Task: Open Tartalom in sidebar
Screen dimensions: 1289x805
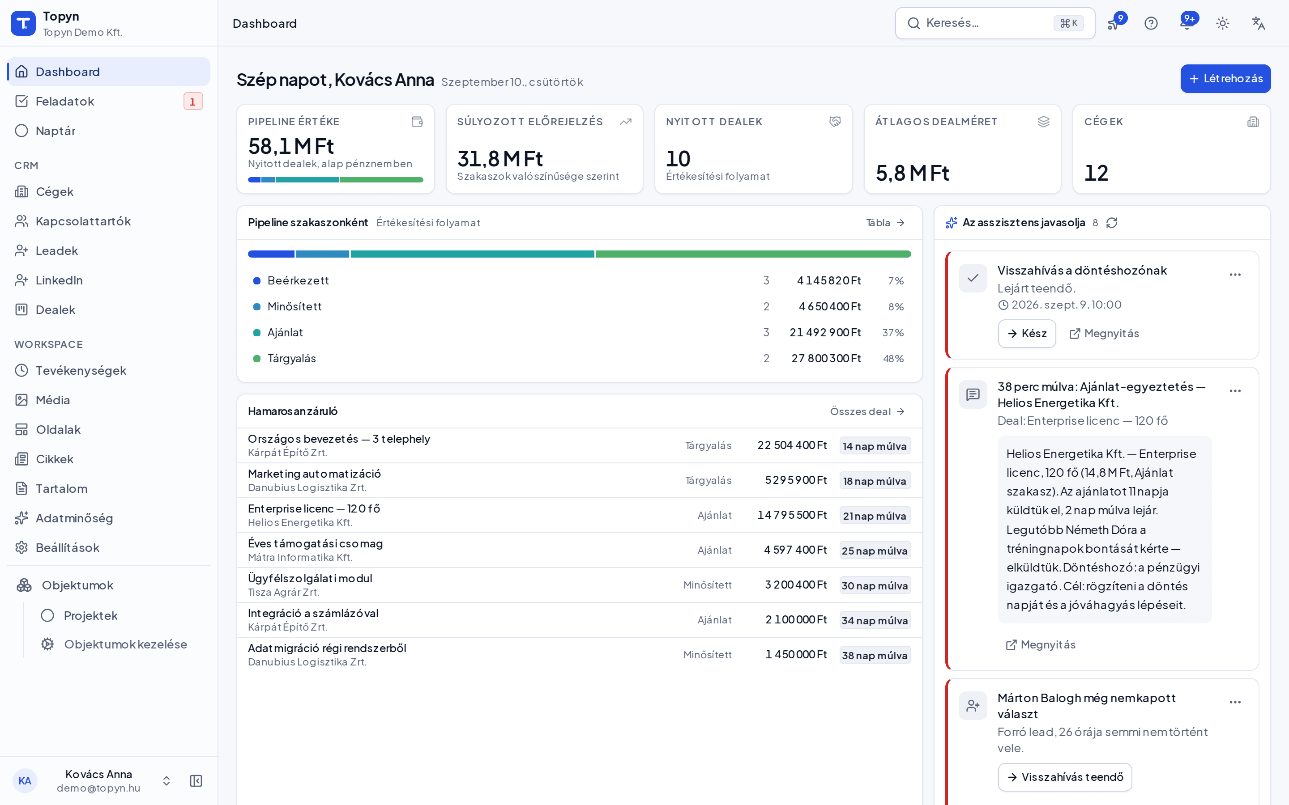Action: click(109, 489)
